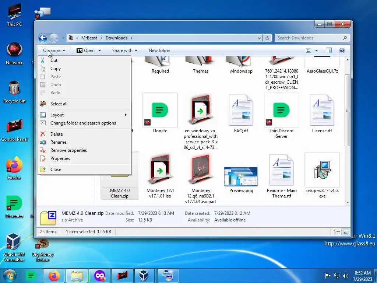Select the Themes folder
The height and width of the screenshot is (283, 377).
click(201, 65)
